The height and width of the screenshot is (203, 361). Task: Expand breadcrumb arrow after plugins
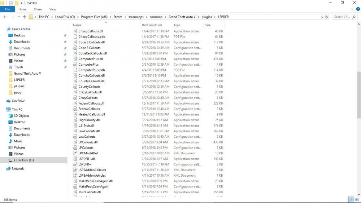(x=215, y=17)
